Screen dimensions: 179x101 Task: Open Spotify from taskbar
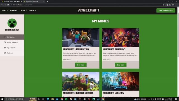66,99
